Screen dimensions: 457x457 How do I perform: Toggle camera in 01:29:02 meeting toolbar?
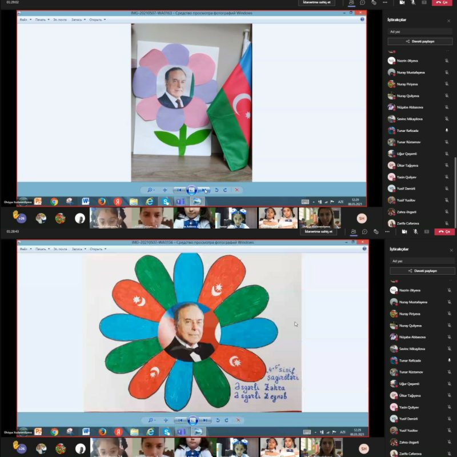[402, 2]
